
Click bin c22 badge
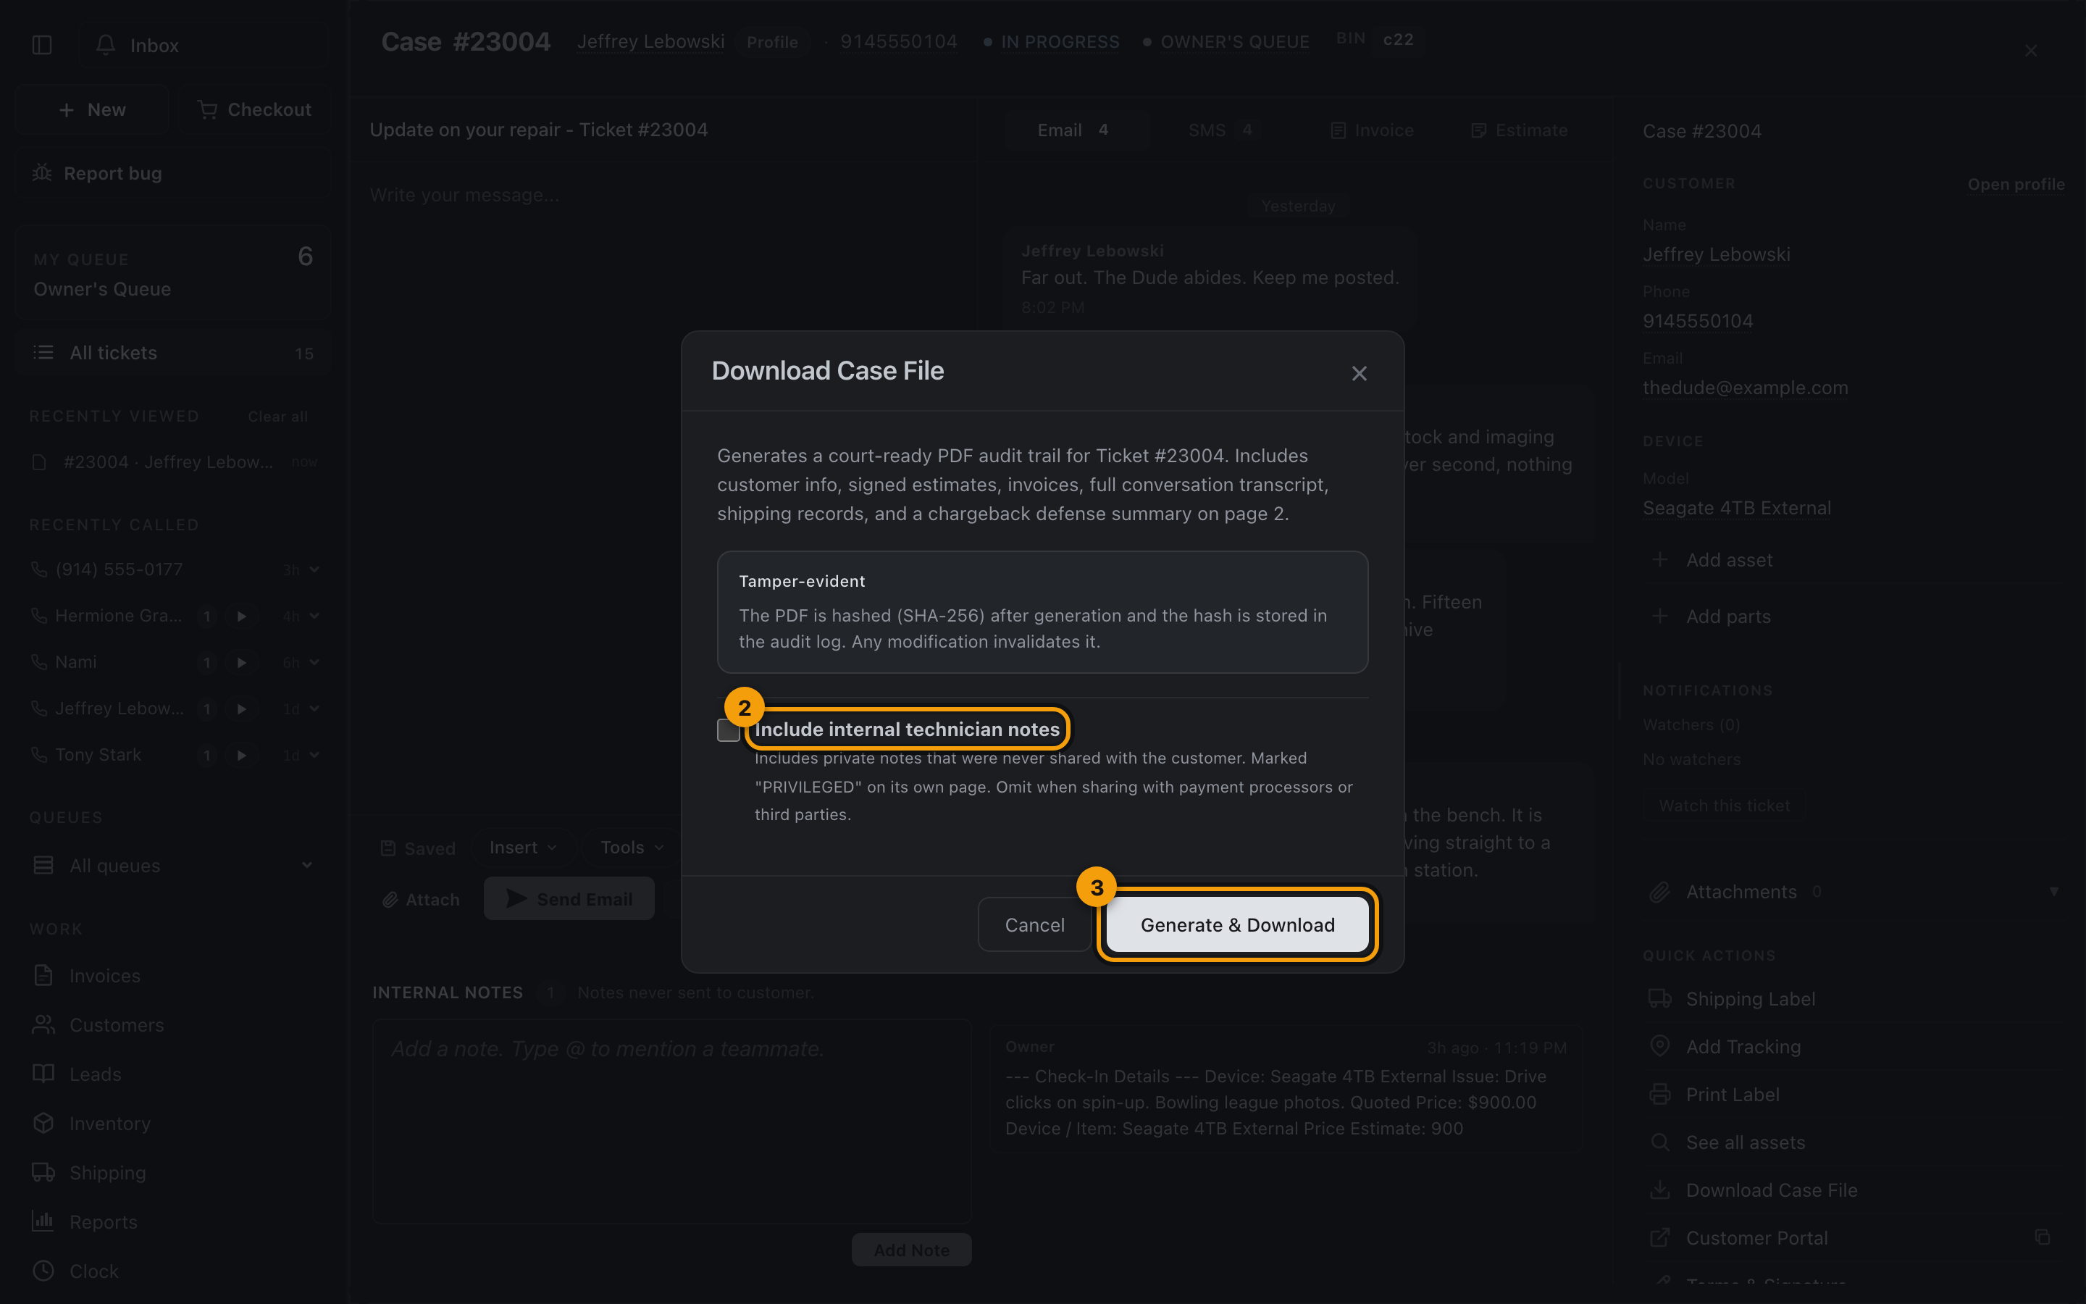click(x=1397, y=40)
